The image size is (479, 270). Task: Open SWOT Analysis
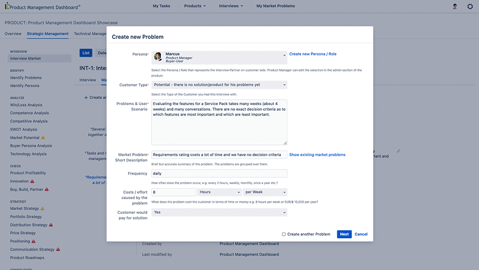23,129
